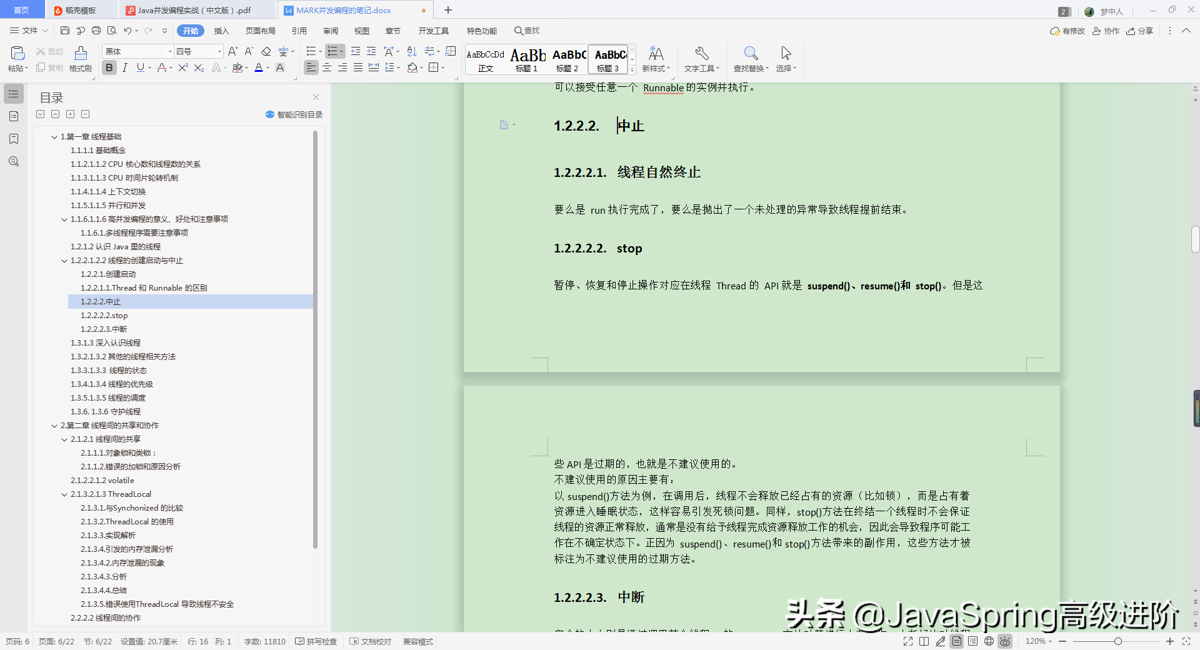Apply subscript formatting

coord(199,67)
